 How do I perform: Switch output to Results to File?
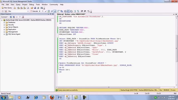pos(71,11)
